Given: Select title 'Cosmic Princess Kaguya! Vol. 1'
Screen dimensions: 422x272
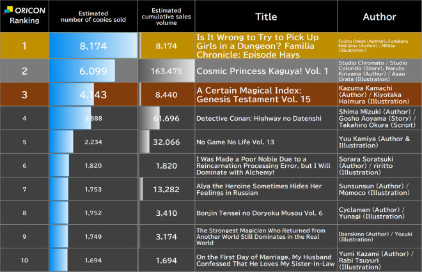Looking at the screenshot, I should [262, 71].
